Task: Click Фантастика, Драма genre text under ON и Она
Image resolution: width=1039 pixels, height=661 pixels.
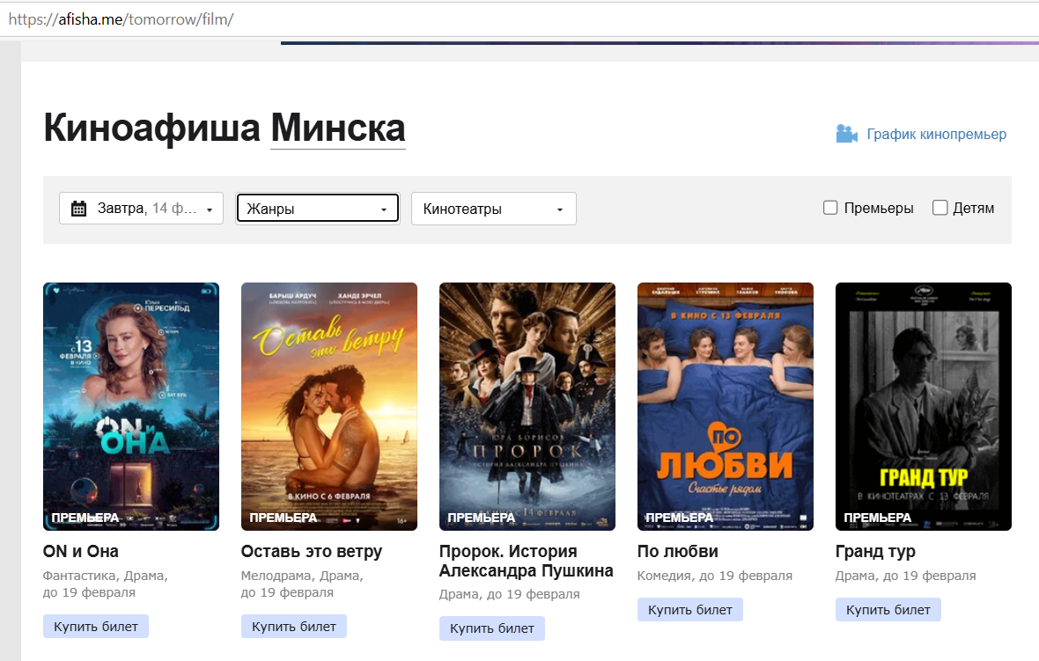Action: (x=104, y=576)
